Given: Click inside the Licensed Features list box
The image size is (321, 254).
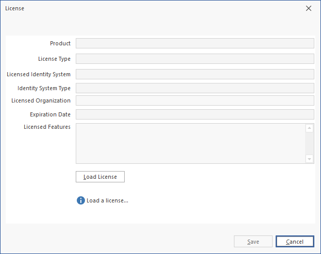Looking at the screenshot, I should [x=191, y=143].
